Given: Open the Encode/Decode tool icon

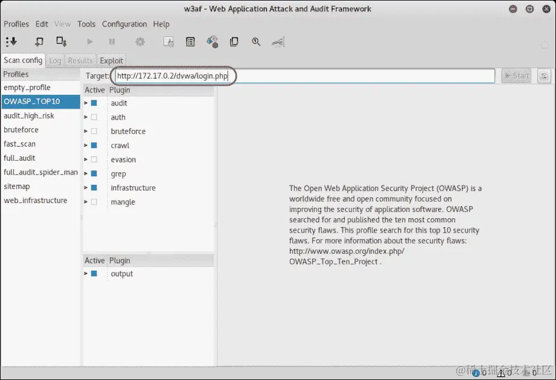Looking at the screenshot, I should (x=212, y=42).
